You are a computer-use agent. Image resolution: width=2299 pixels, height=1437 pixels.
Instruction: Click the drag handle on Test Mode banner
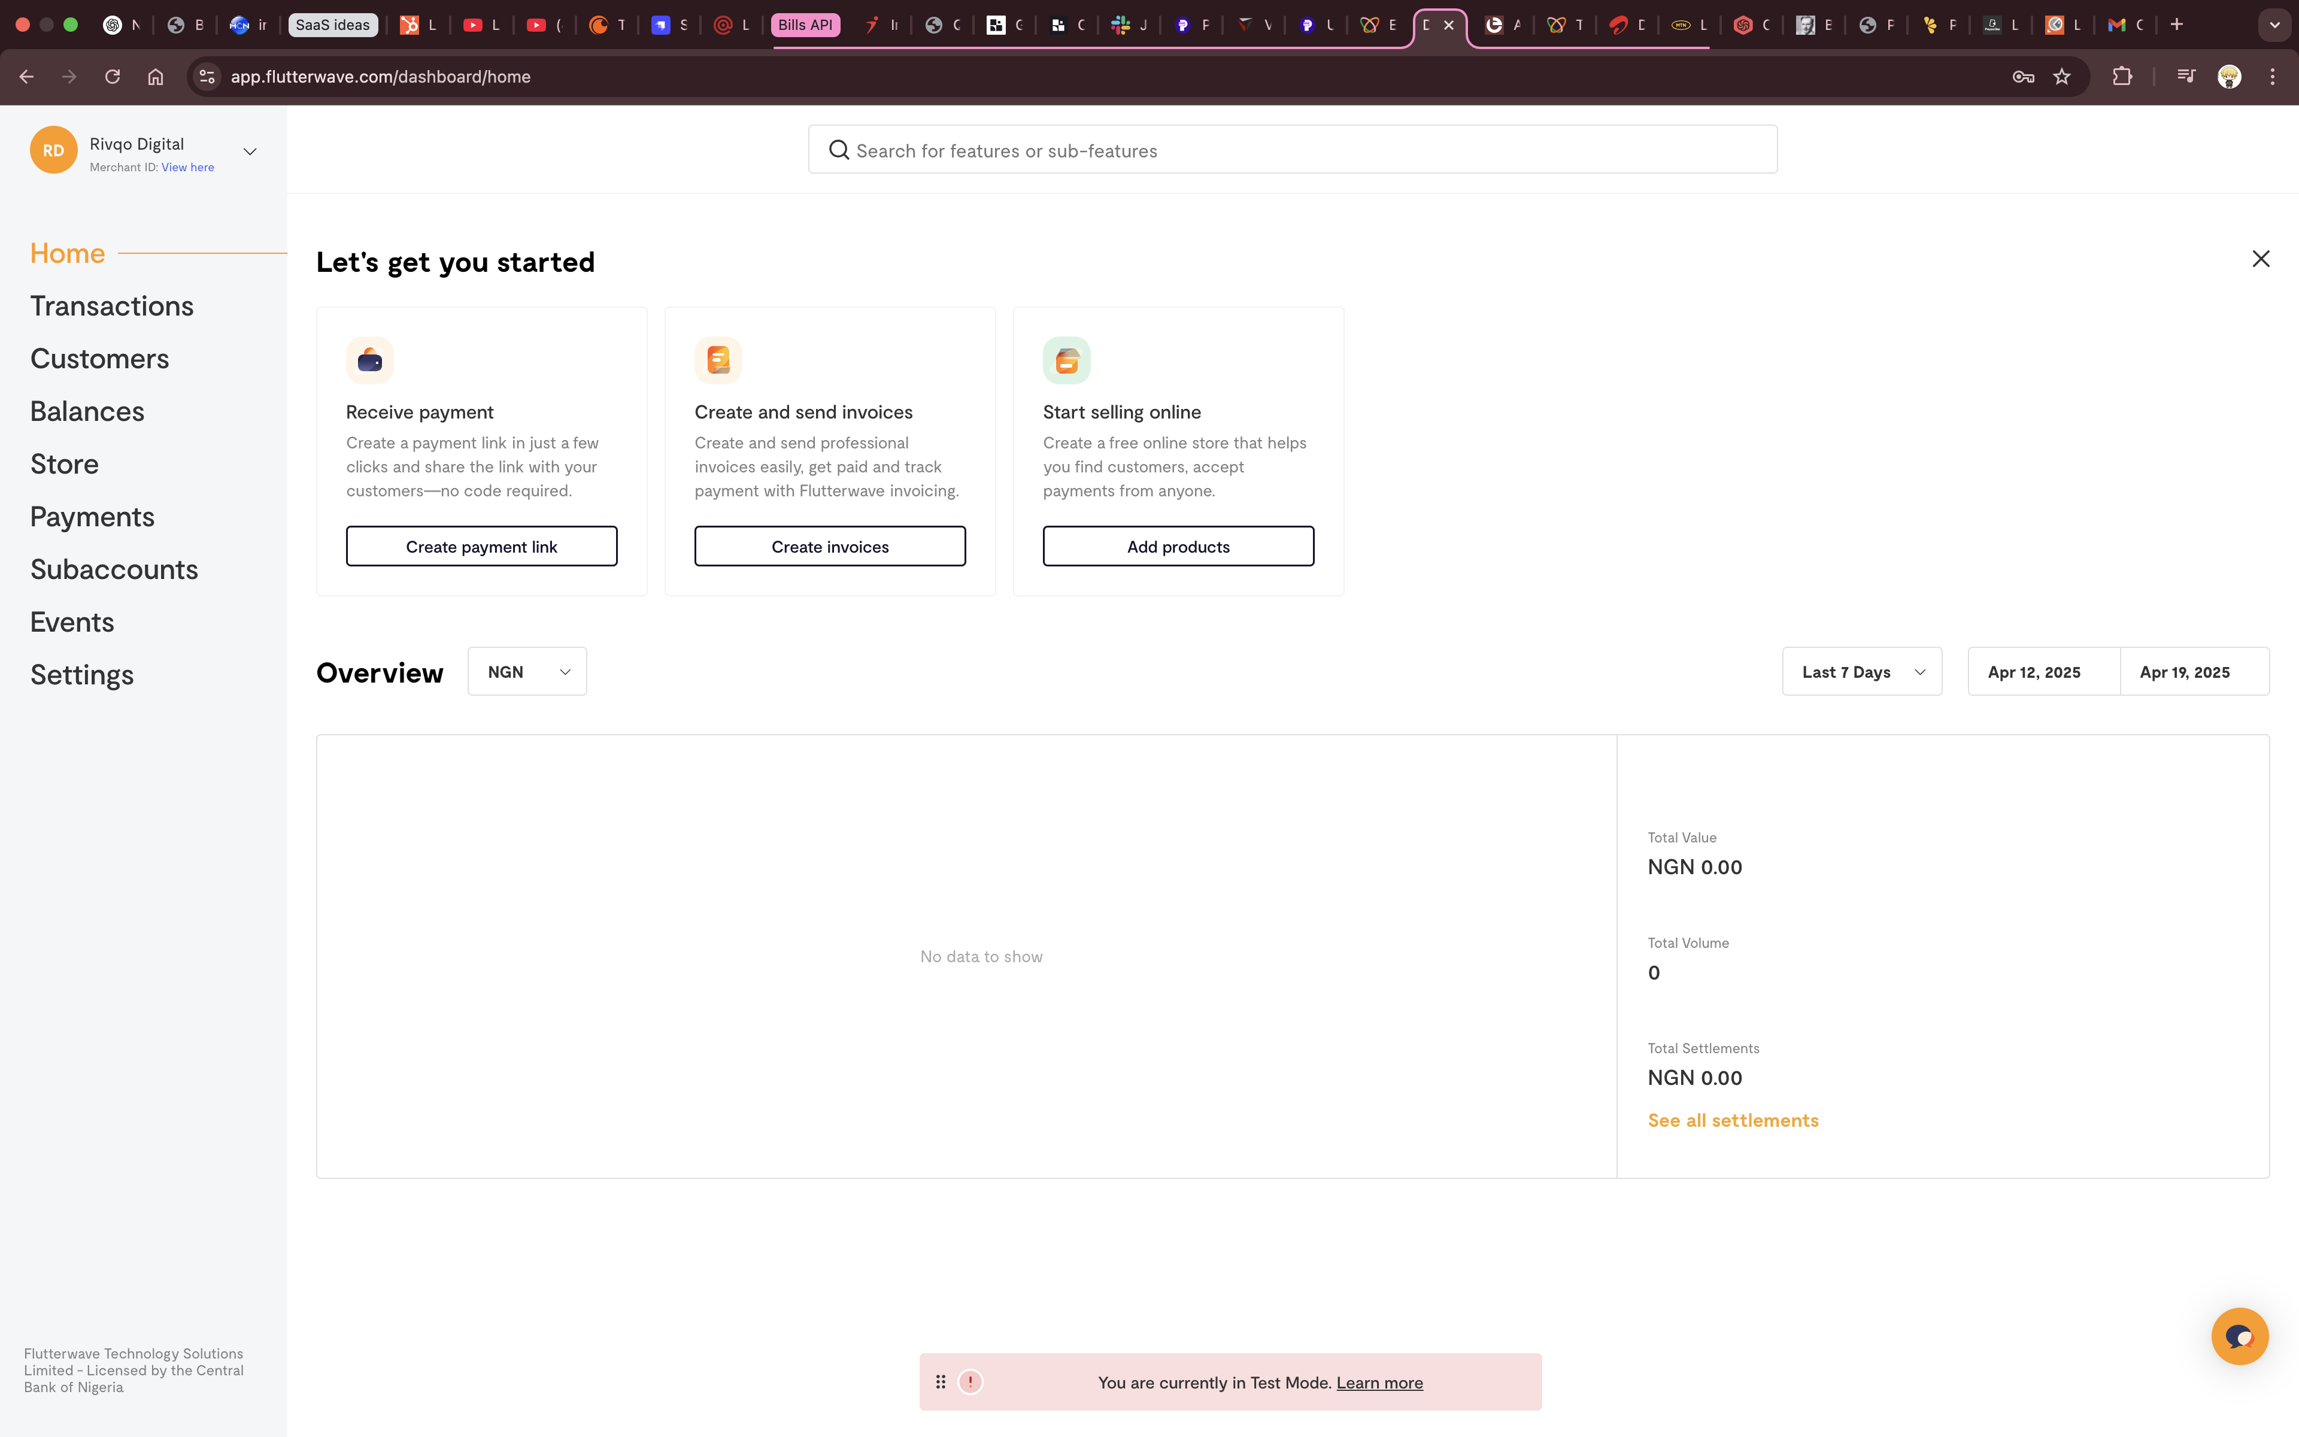point(941,1382)
